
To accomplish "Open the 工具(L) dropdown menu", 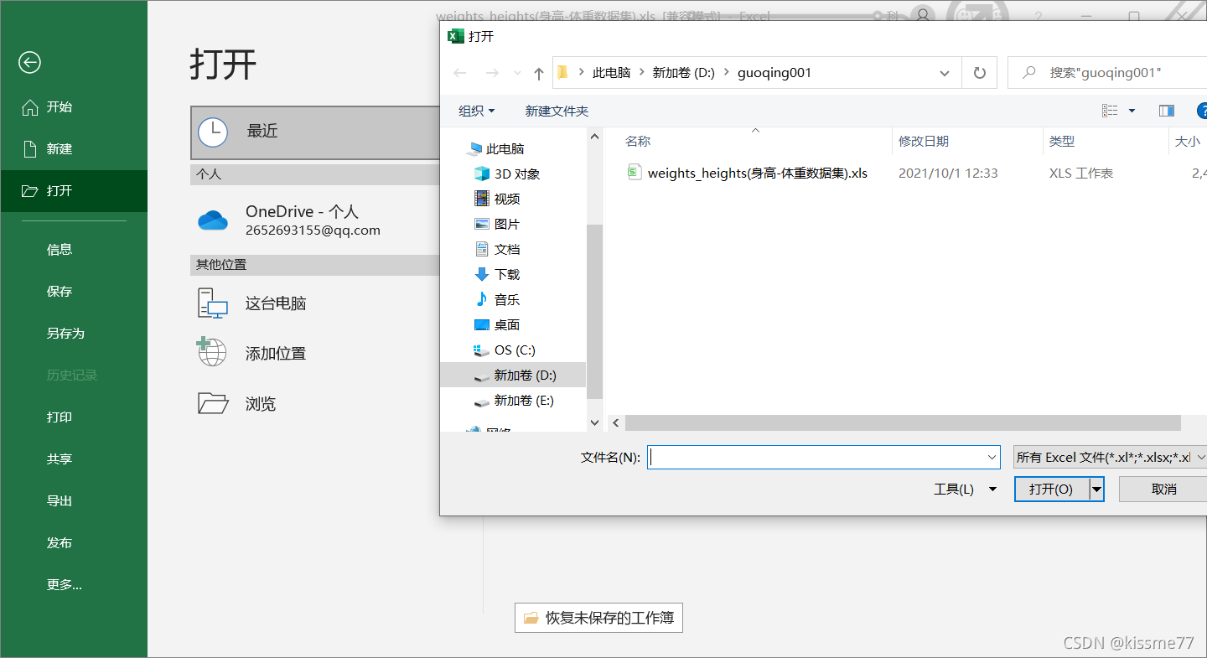I will pos(964,489).
